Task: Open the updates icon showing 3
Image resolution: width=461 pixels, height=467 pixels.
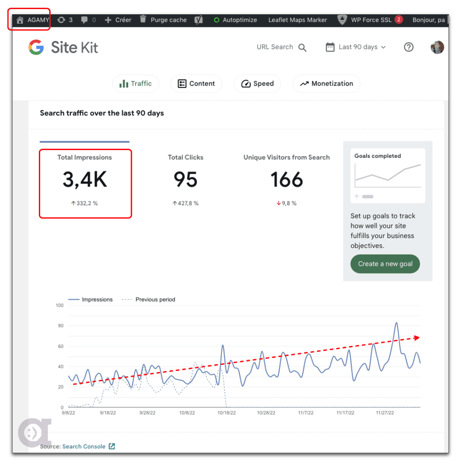Action: click(x=61, y=20)
